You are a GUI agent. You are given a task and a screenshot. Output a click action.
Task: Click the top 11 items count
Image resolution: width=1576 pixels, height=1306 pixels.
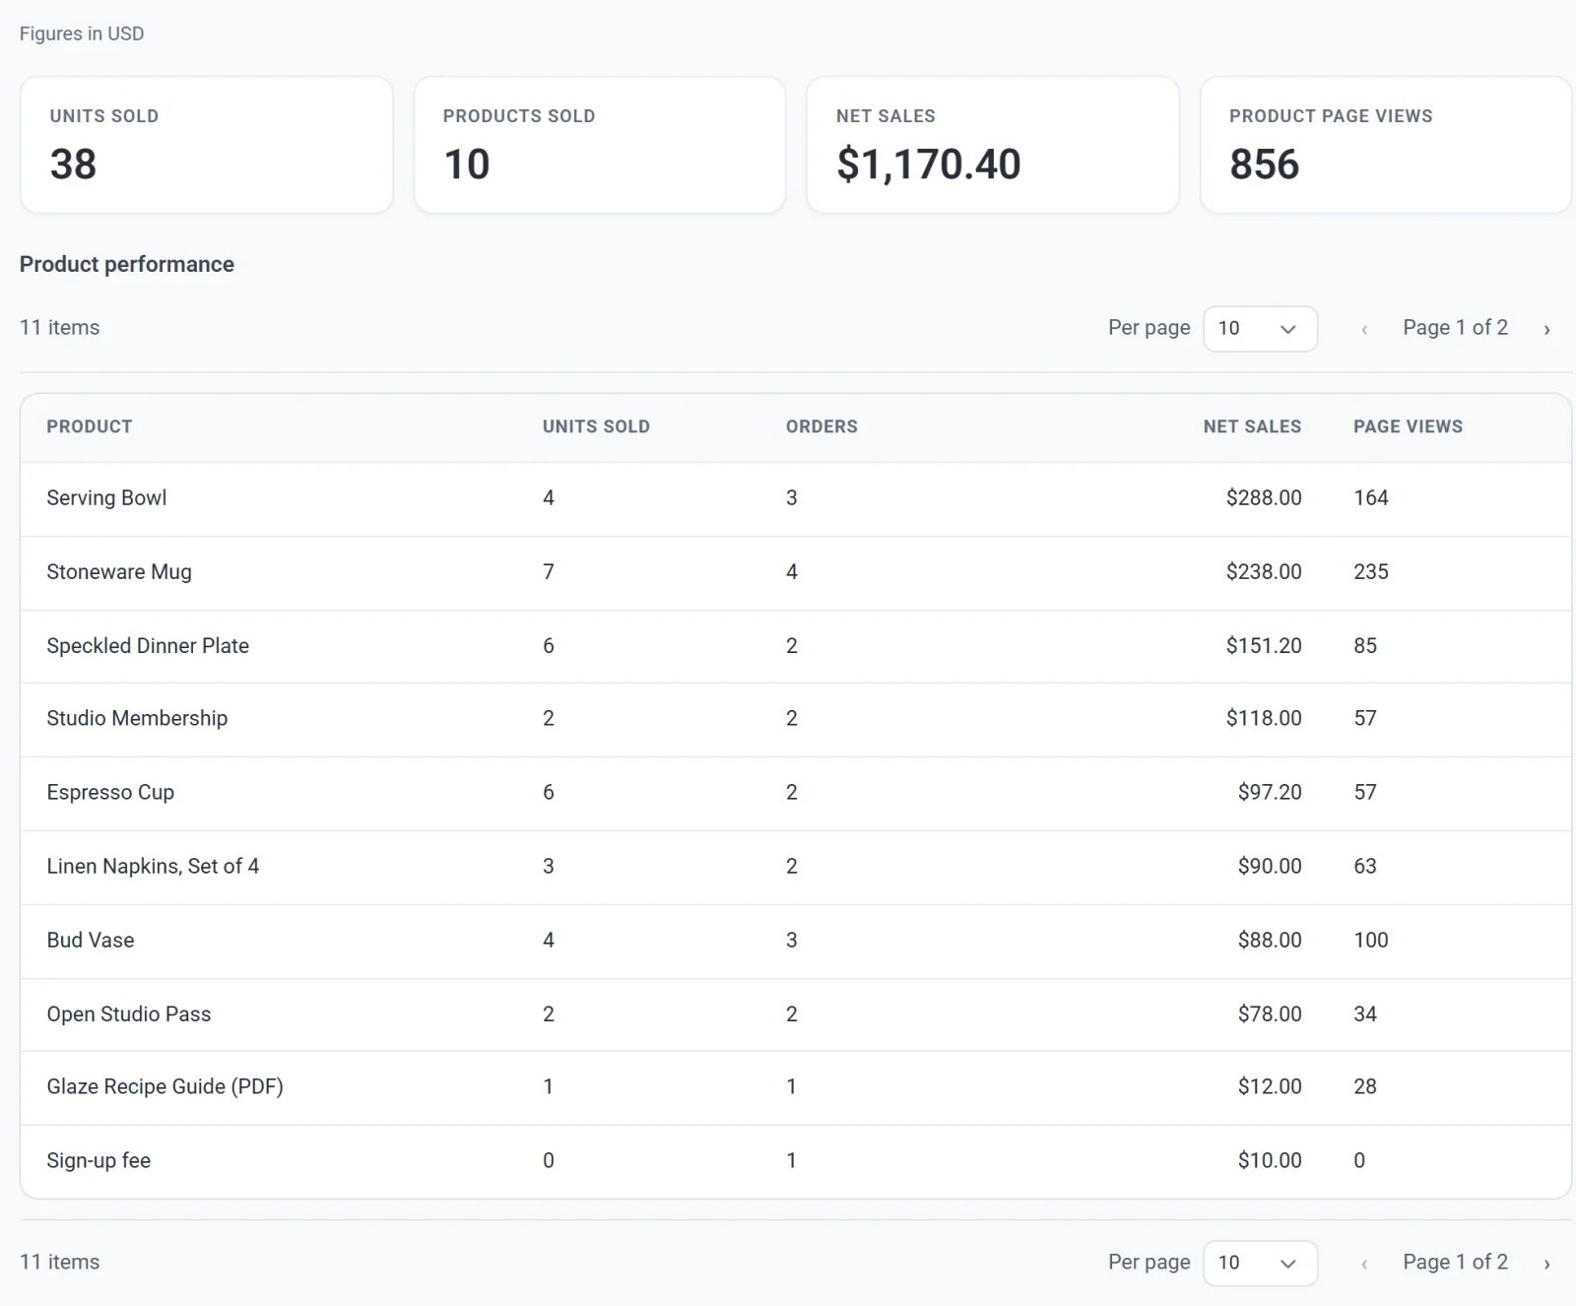click(60, 328)
